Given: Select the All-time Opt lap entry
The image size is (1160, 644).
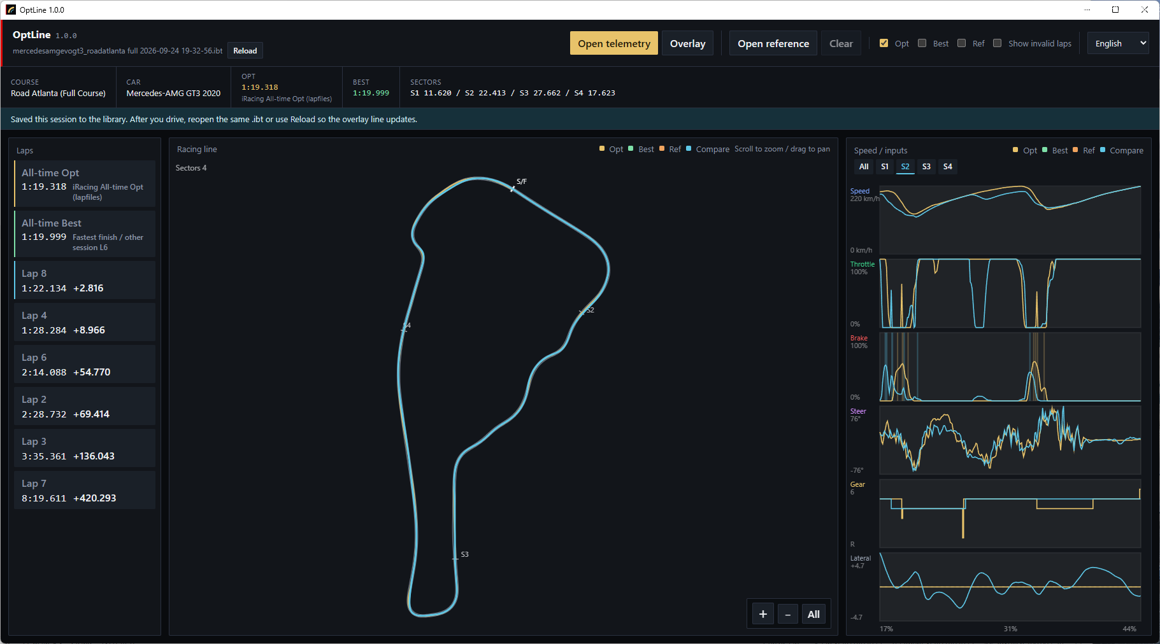Looking at the screenshot, I should pyautogui.click(x=85, y=184).
